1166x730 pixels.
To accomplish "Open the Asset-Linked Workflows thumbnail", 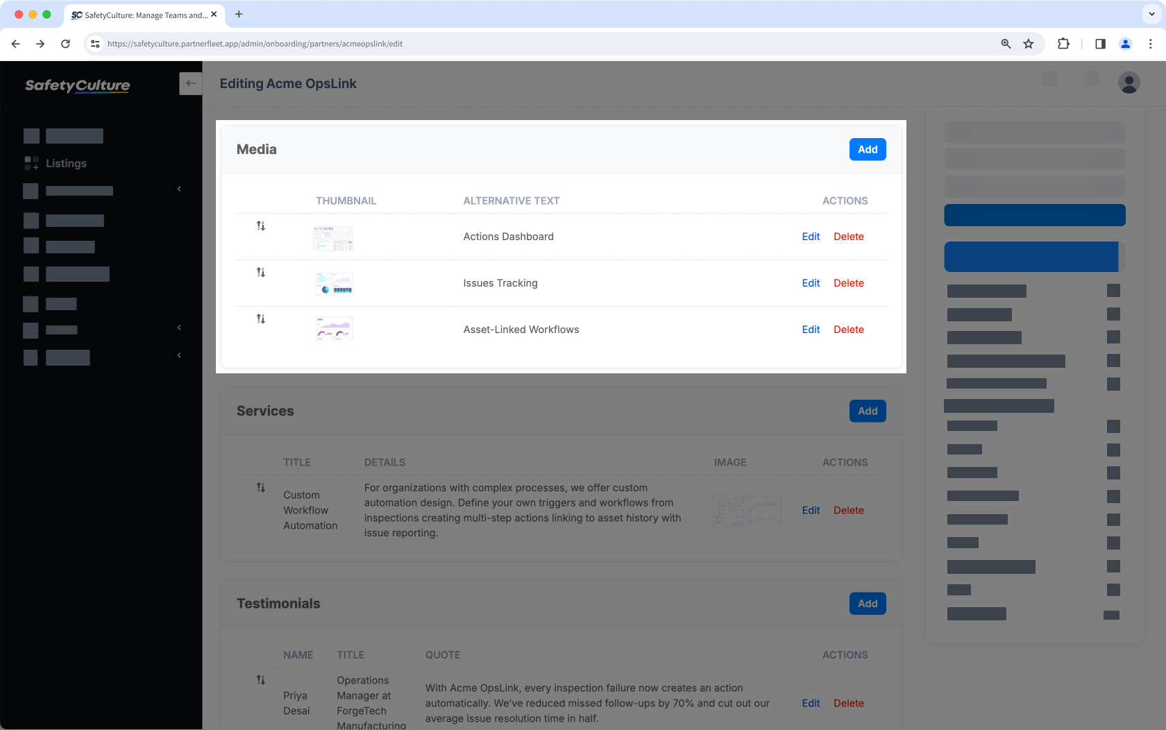I will [x=334, y=328].
